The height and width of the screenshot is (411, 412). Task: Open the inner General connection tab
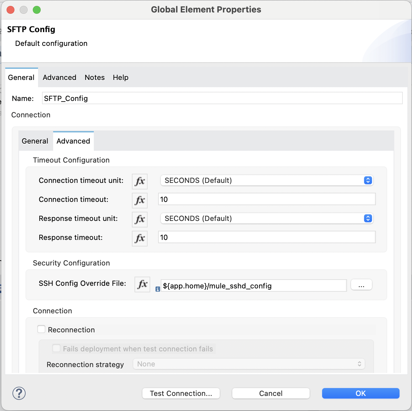pos(35,141)
